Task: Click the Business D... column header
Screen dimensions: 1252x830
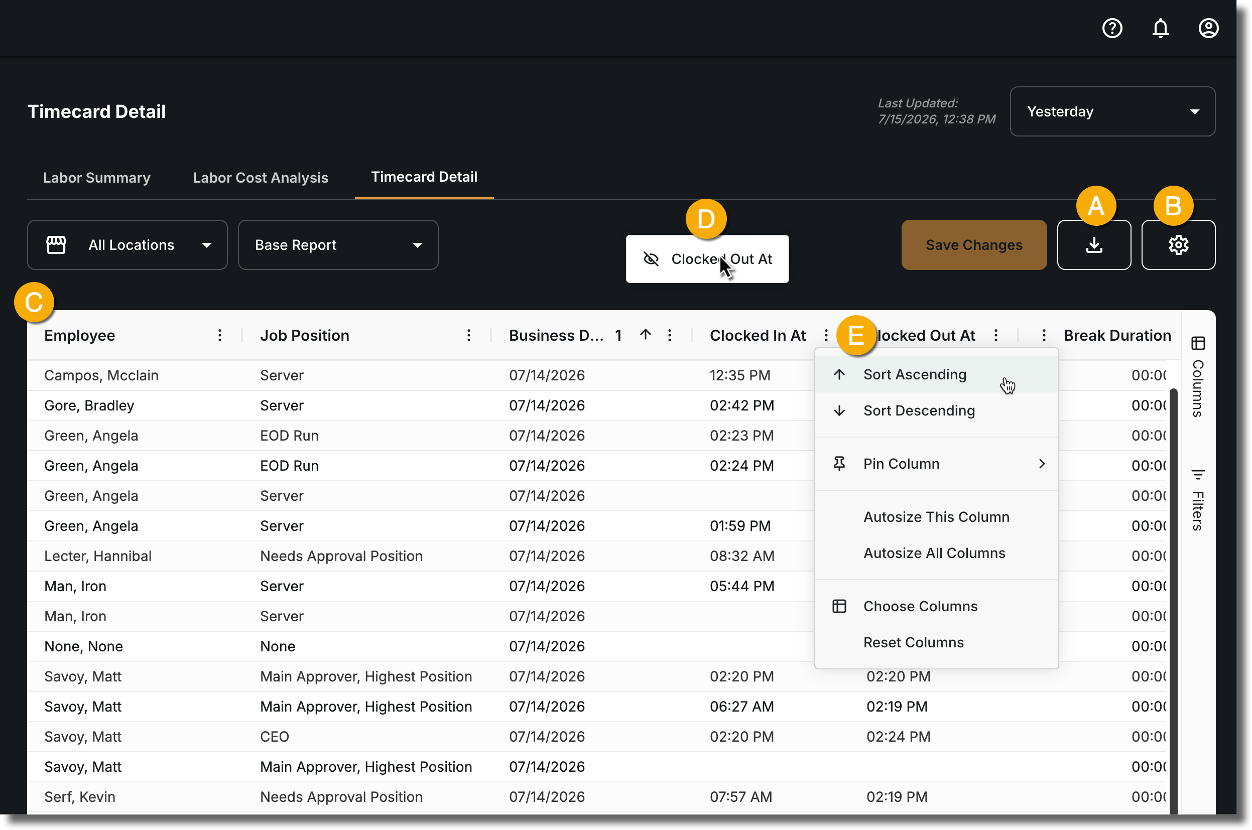Action: pyautogui.click(x=556, y=335)
